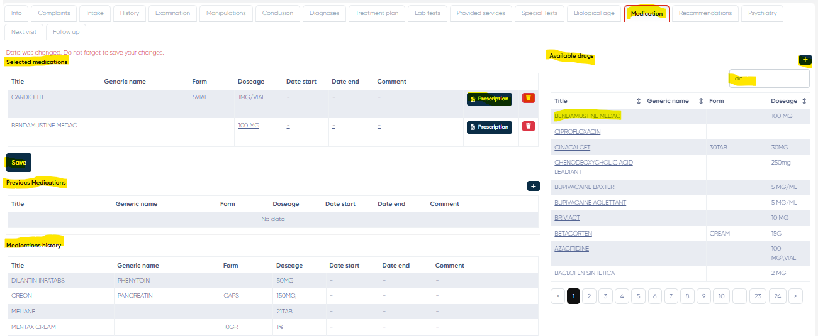Jump to page 24 of drugs

pyautogui.click(x=778, y=296)
